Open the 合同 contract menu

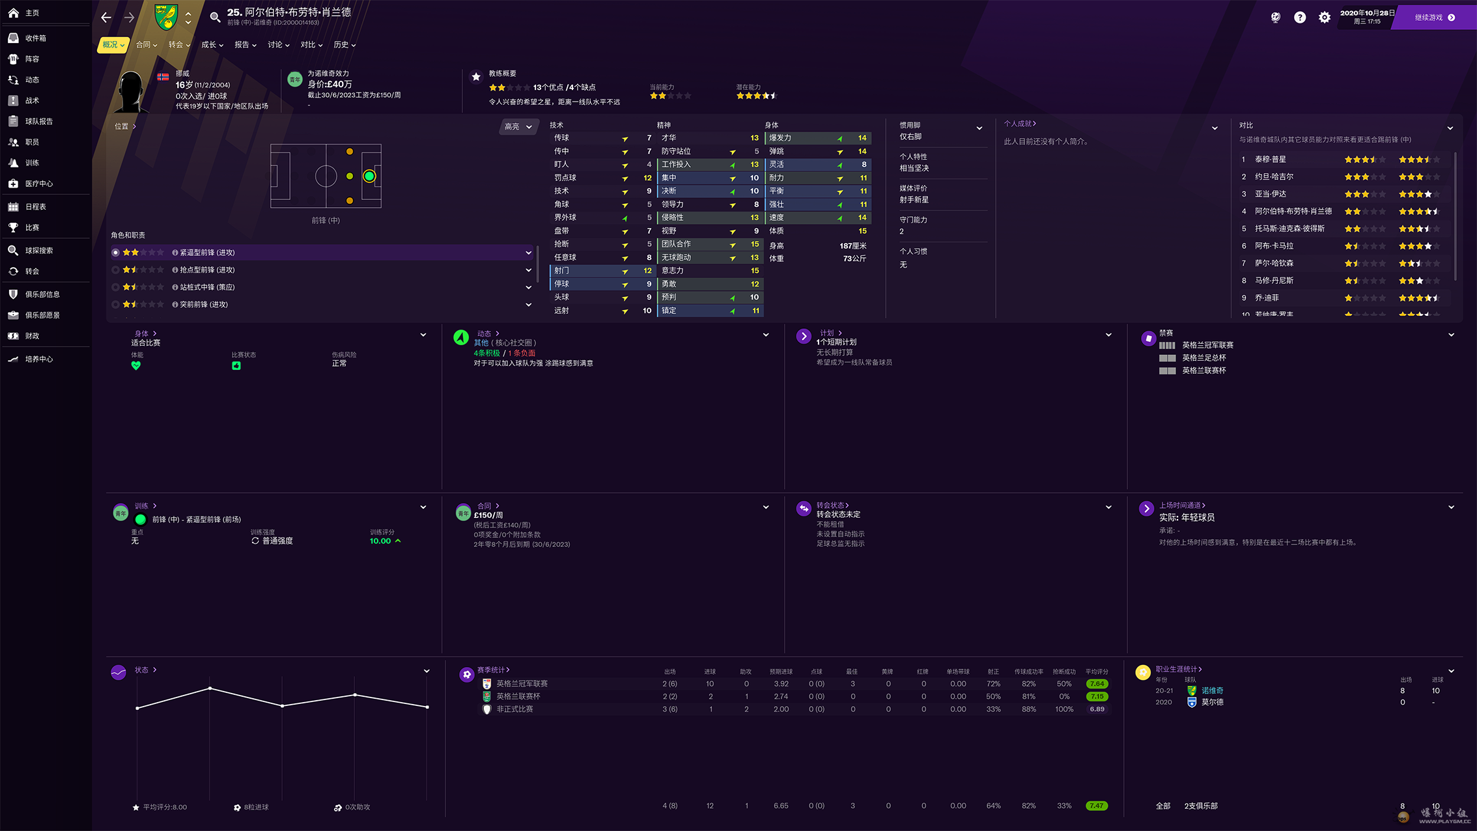(147, 45)
